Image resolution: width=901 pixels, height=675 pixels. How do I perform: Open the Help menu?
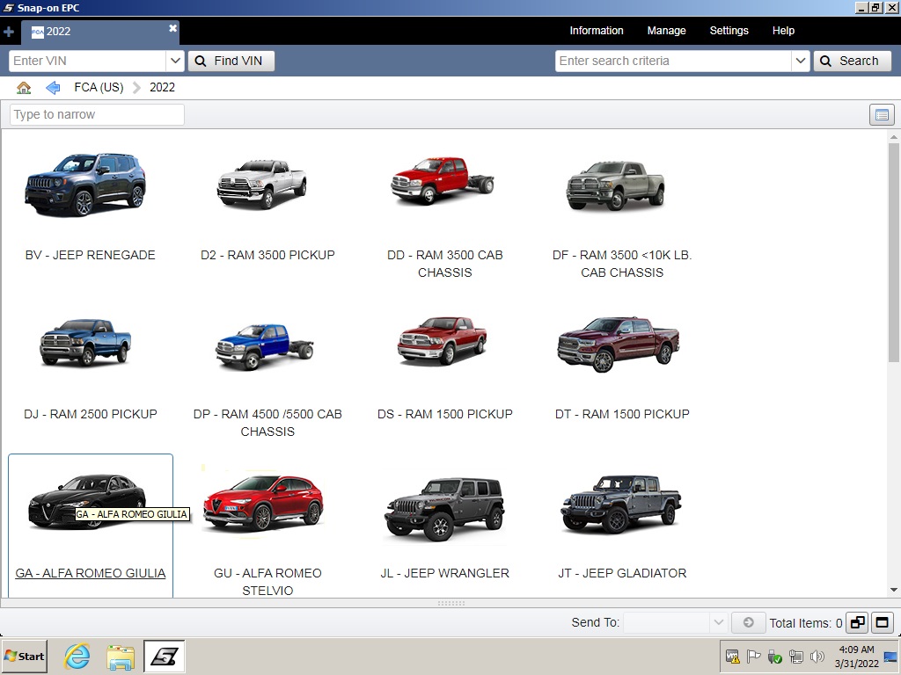(x=783, y=31)
